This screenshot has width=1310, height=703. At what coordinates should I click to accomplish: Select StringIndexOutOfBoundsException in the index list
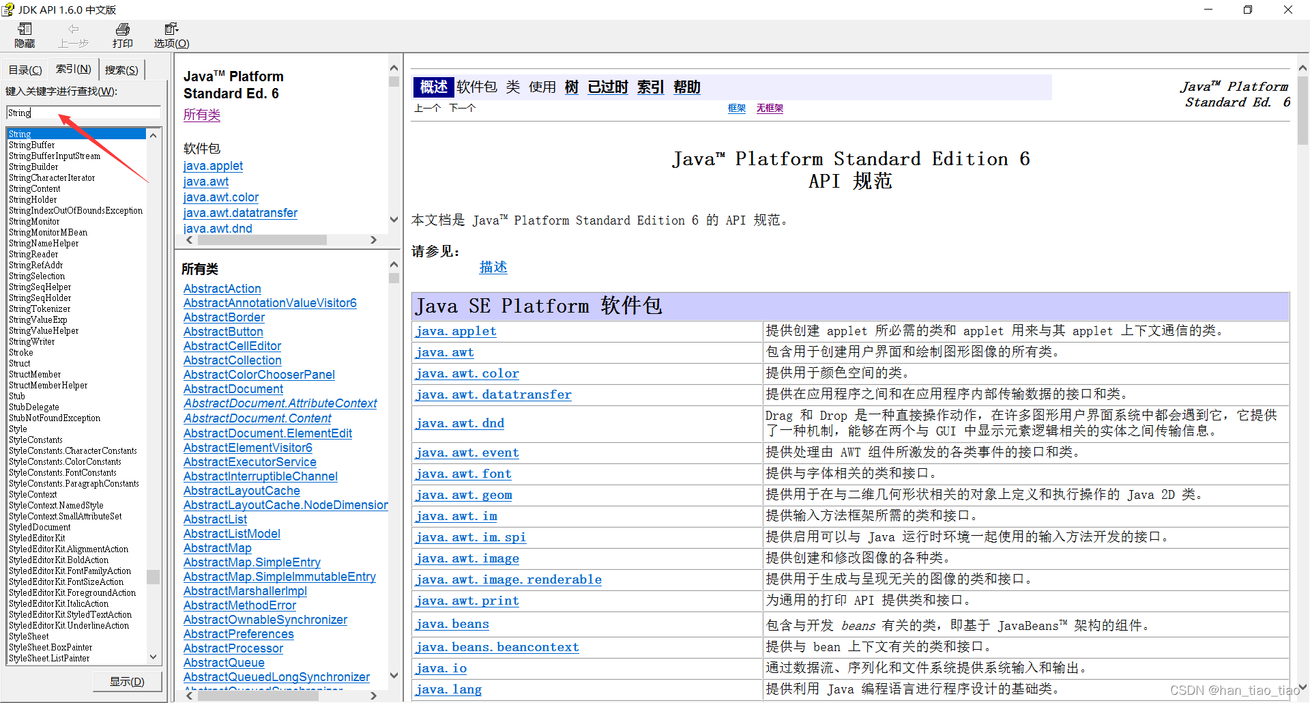pyautogui.click(x=76, y=210)
